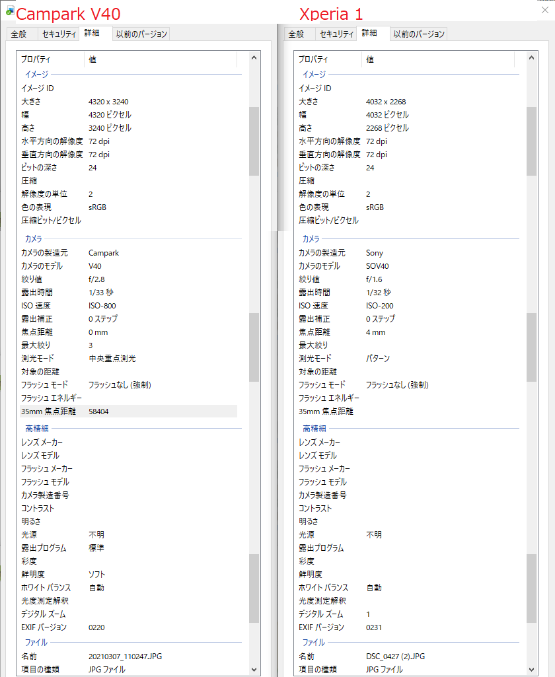Click the up arrow of the Campark list scrollbar
The width and height of the screenshot is (555, 677).
click(254, 59)
